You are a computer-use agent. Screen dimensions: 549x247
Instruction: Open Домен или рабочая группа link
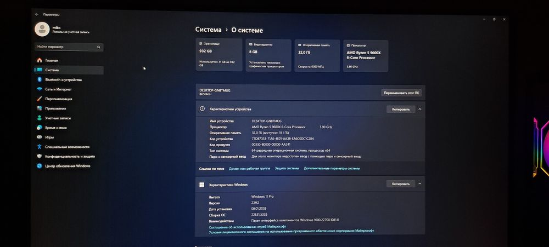[x=249, y=168]
